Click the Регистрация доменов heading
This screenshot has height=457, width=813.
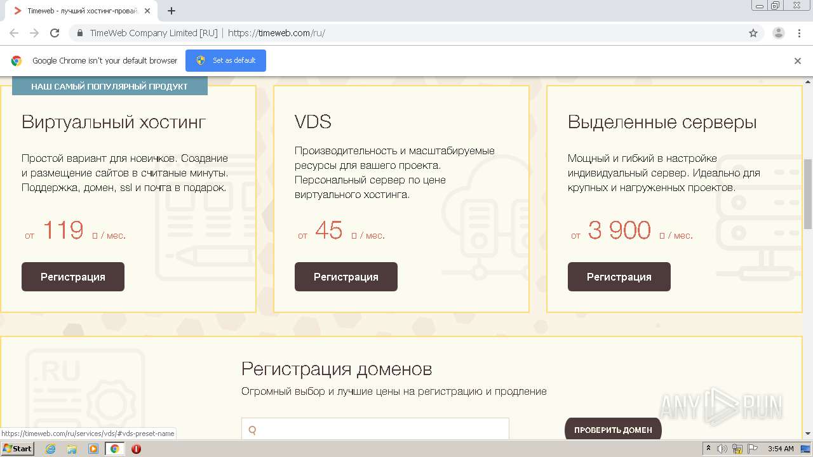click(337, 369)
